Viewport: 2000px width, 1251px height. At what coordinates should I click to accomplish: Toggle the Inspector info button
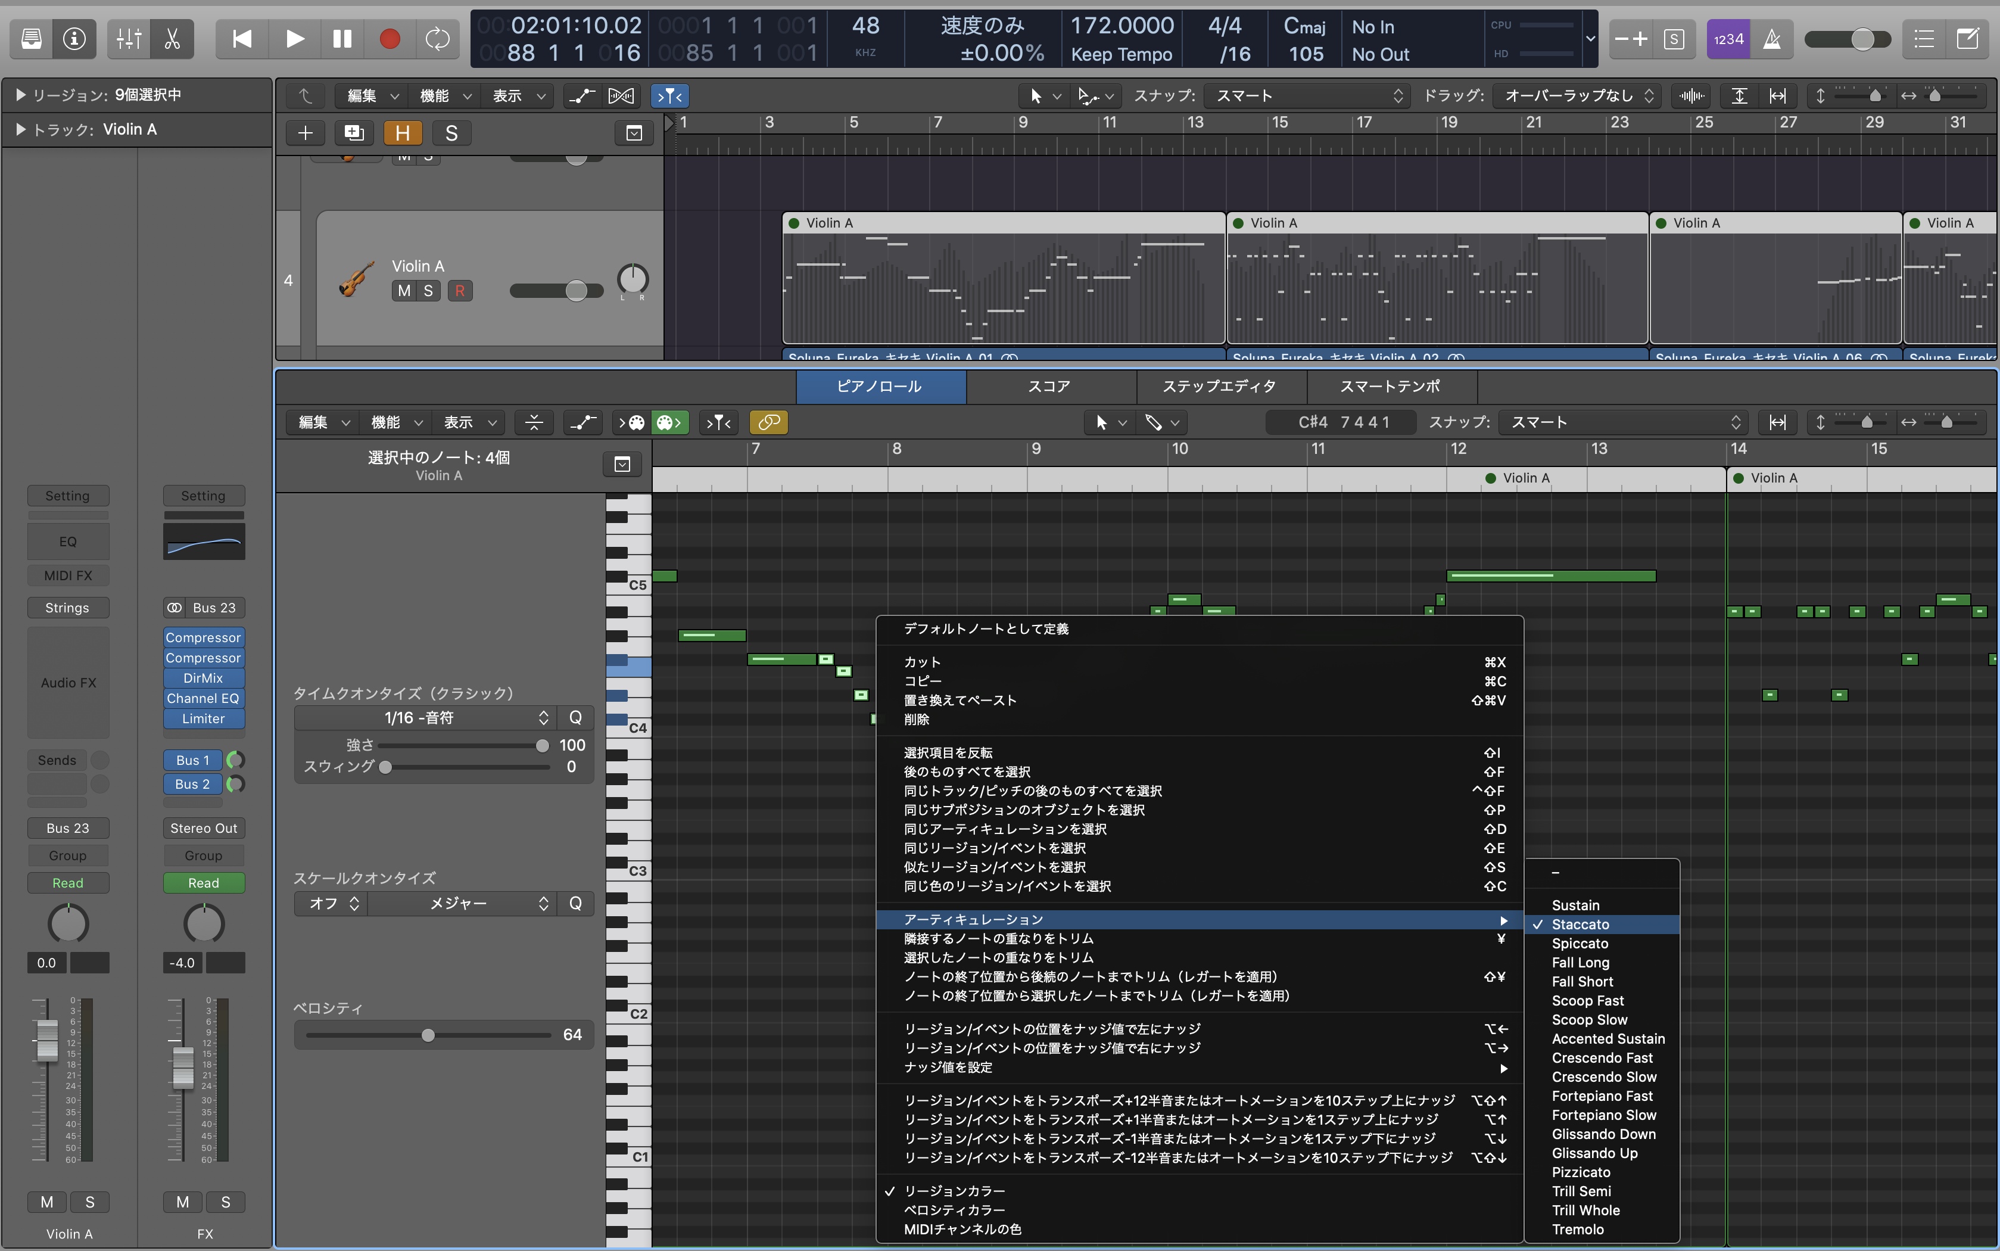click(x=74, y=39)
